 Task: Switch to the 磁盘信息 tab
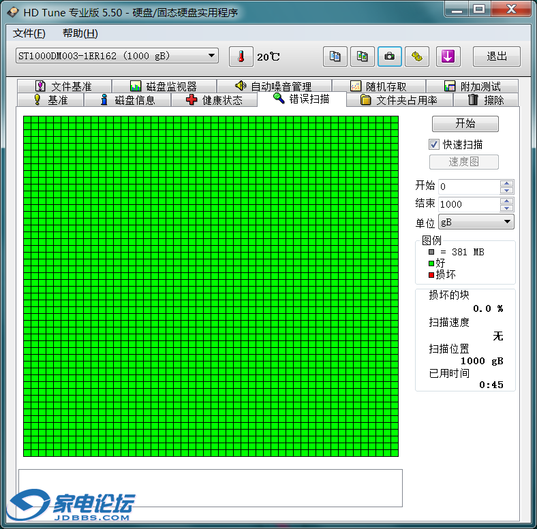pos(127,100)
